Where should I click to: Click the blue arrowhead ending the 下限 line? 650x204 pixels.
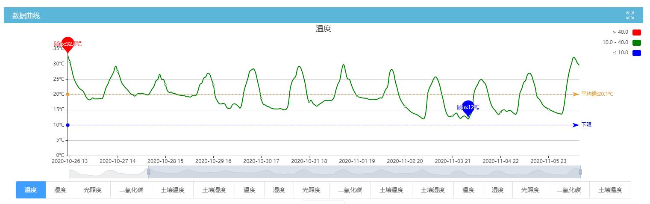coord(576,125)
